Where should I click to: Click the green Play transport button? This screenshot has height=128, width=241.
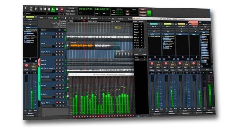(53, 9)
